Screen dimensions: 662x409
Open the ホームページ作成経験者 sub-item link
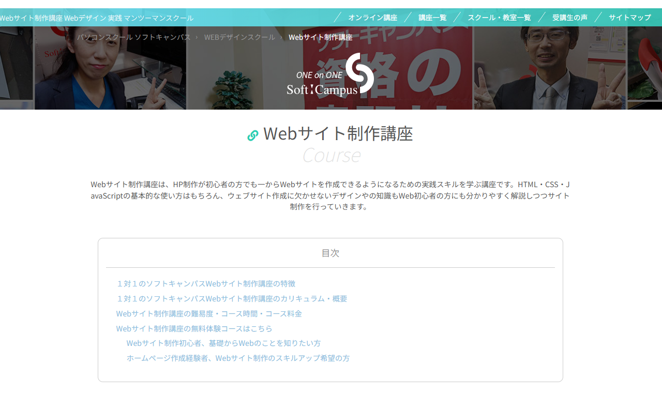point(238,358)
